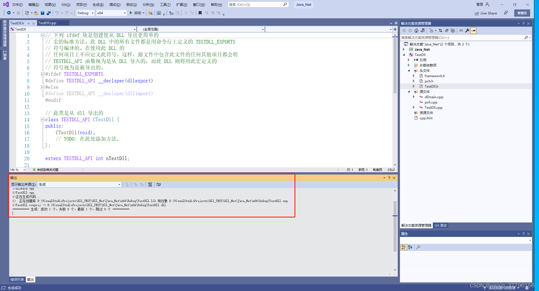Click the Collapse All icon in Solution Explorer
The width and height of the screenshot is (539, 291).
point(447,31)
